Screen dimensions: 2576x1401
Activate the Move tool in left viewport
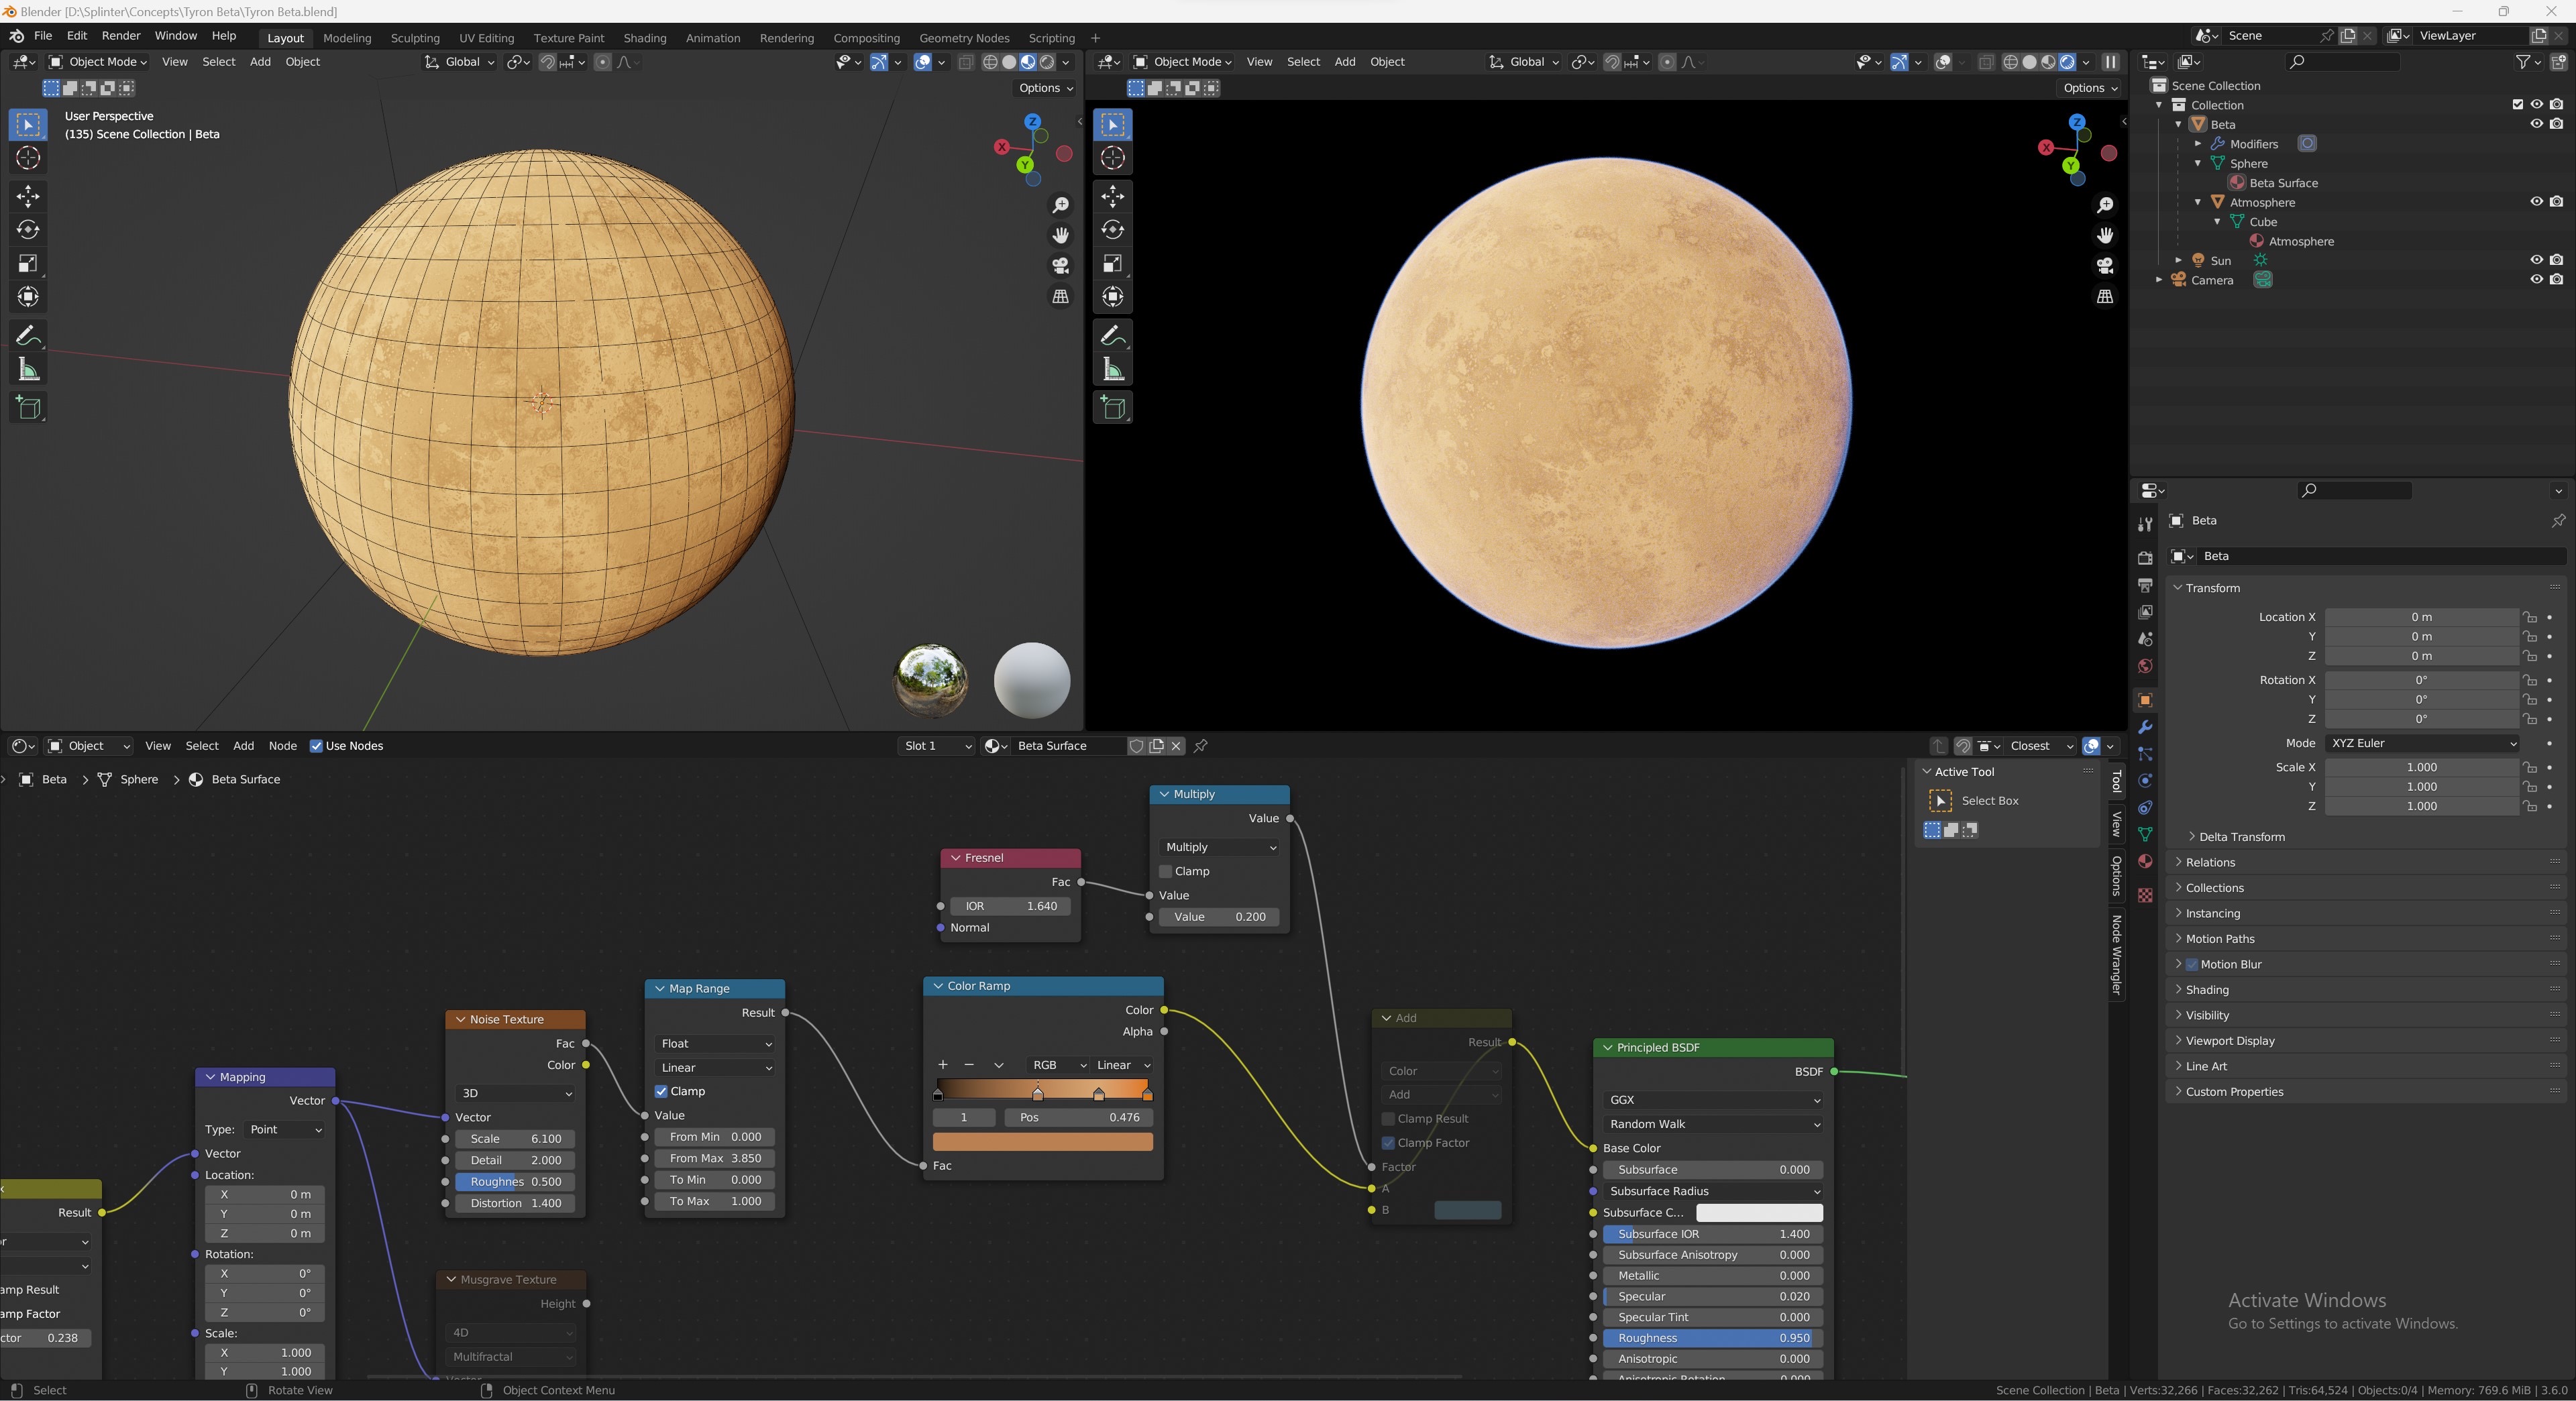tap(28, 195)
